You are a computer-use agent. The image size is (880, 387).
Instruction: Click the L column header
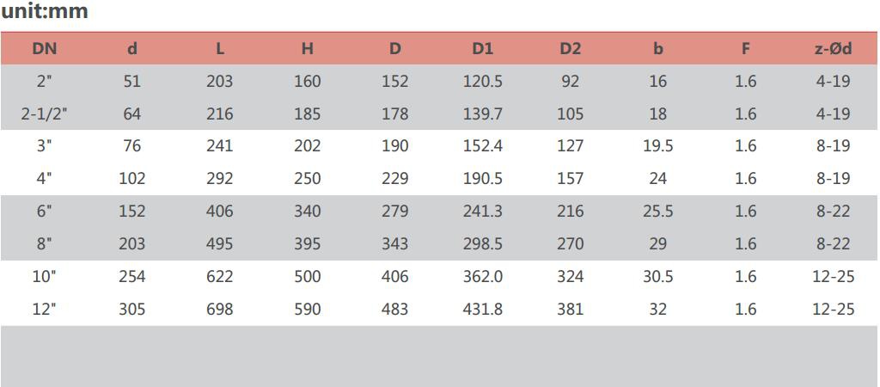click(x=220, y=49)
